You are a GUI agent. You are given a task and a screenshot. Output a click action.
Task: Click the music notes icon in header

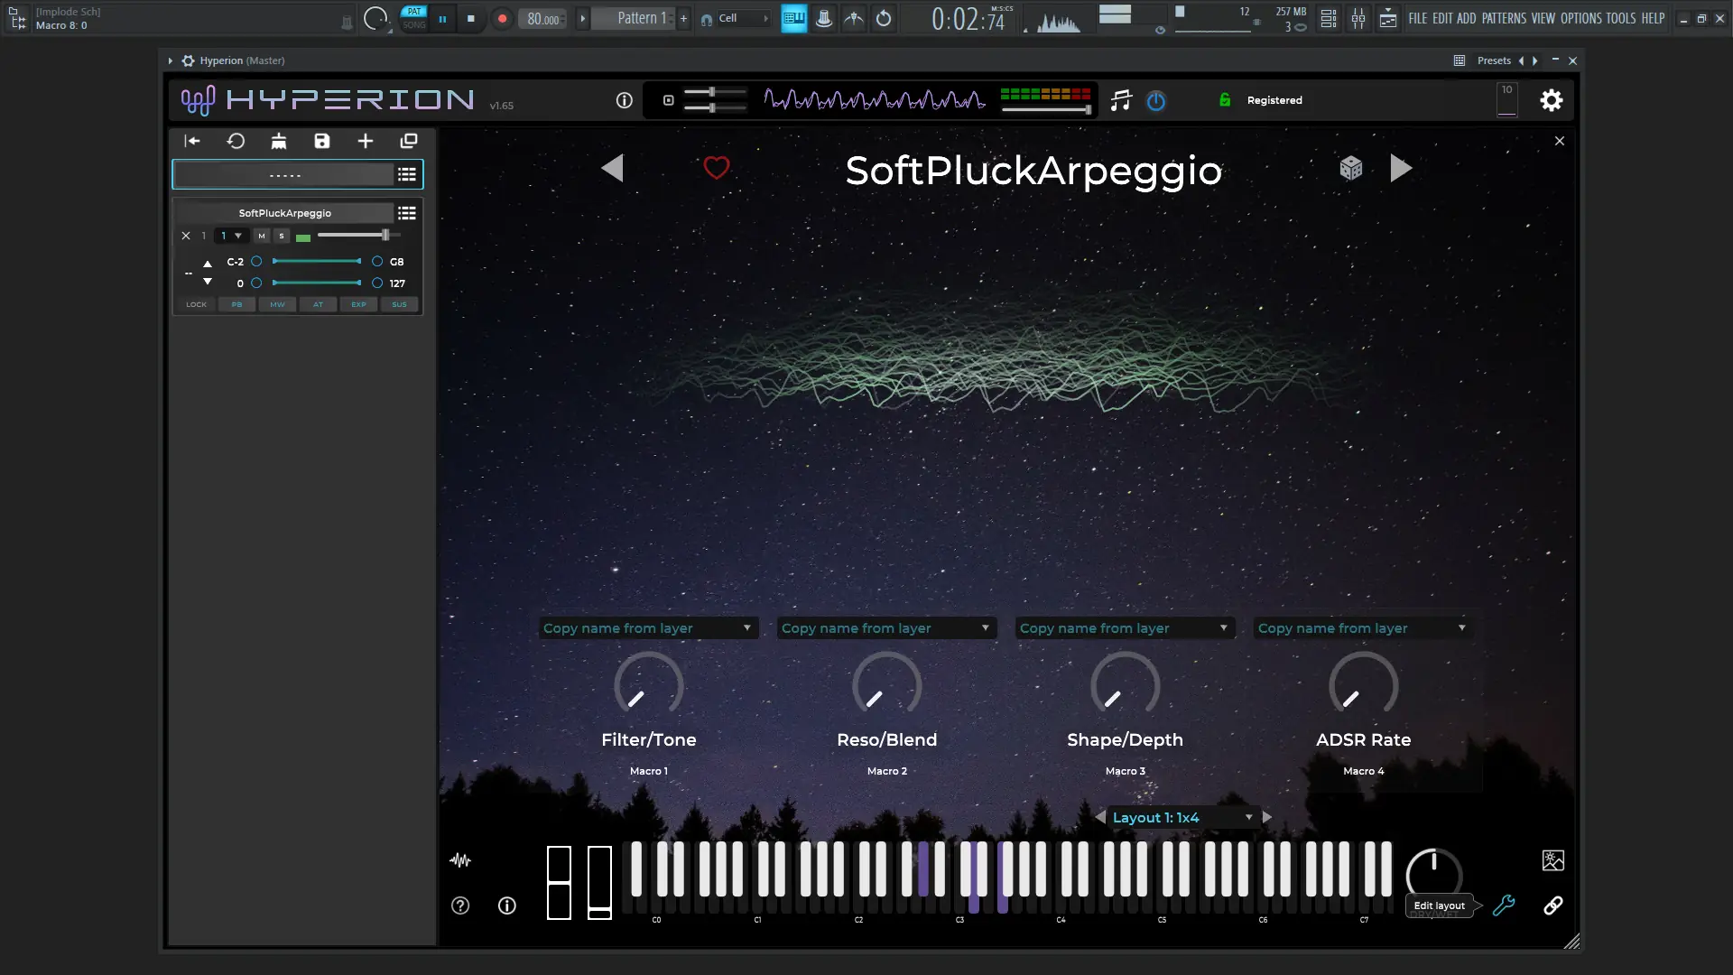click(1120, 100)
